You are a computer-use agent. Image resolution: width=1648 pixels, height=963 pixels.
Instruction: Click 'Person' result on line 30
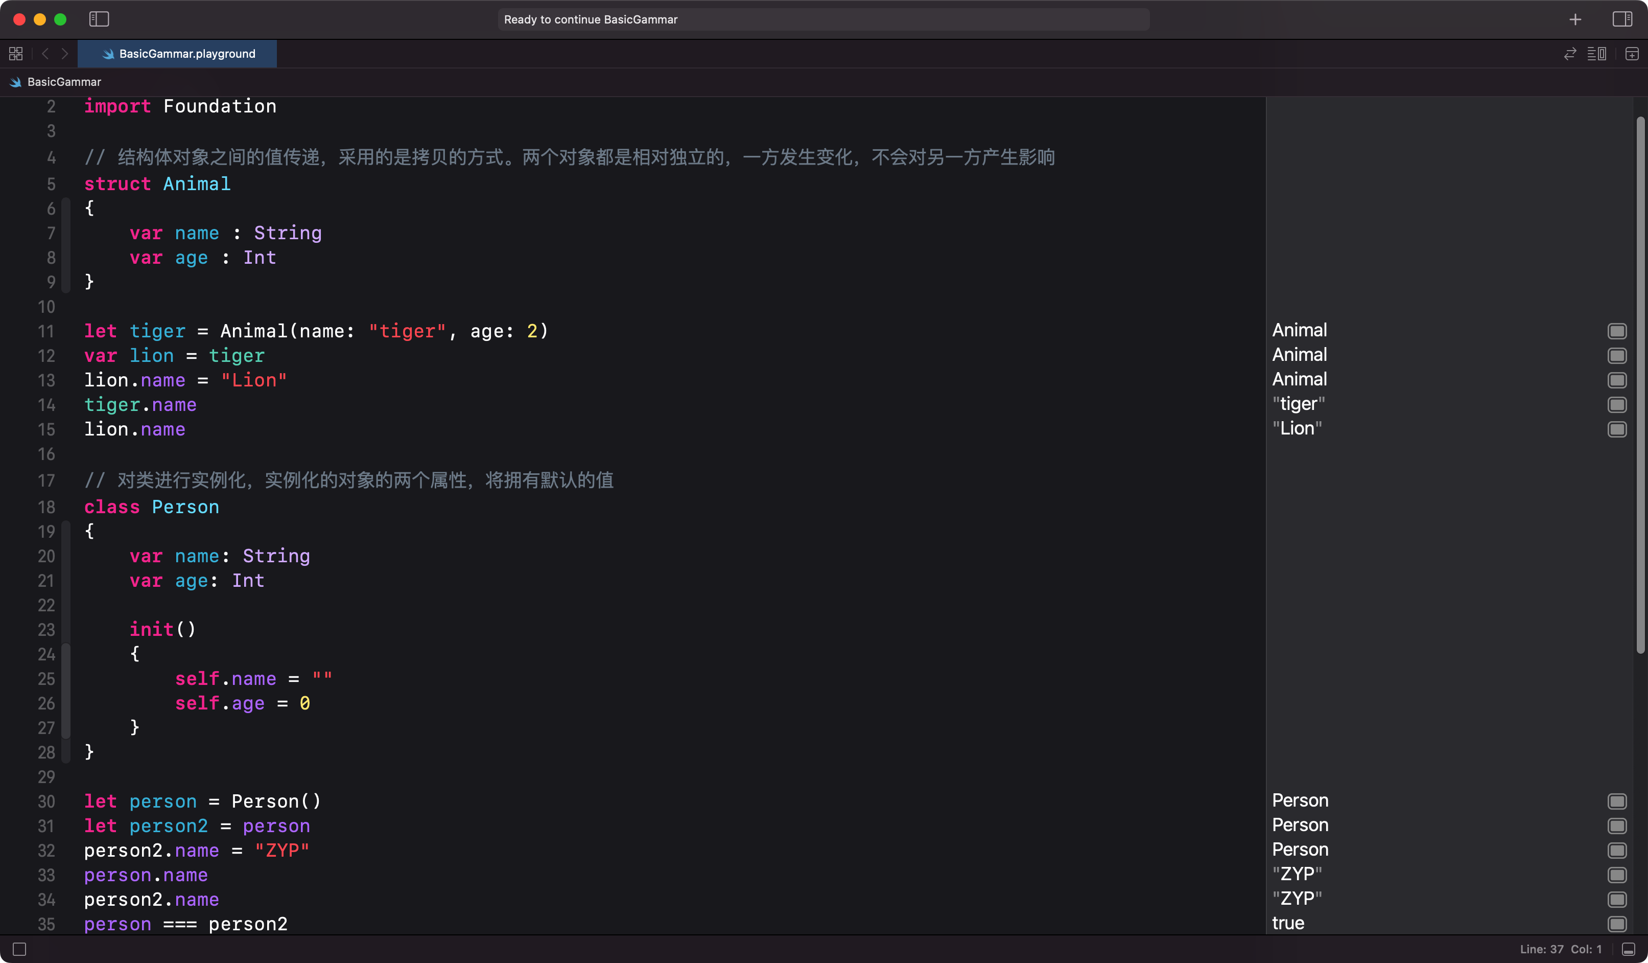[x=1300, y=801]
